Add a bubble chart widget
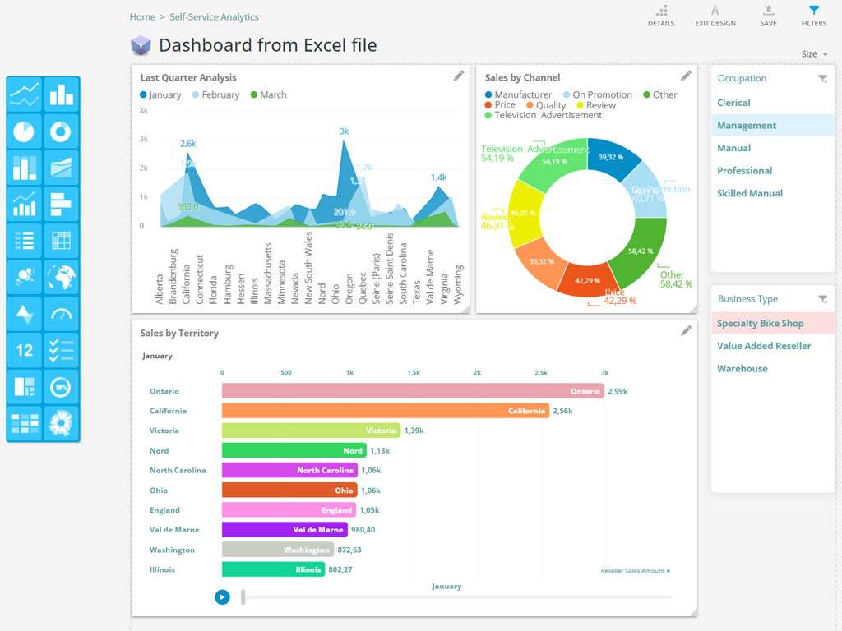 point(24,277)
